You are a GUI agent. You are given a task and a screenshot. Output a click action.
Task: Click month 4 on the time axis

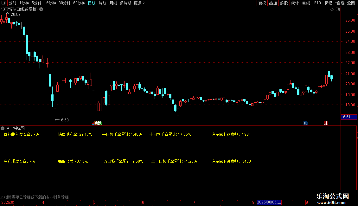click(43, 203)
